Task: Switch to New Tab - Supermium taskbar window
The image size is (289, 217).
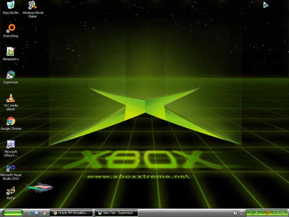Action: coord(117,213)
